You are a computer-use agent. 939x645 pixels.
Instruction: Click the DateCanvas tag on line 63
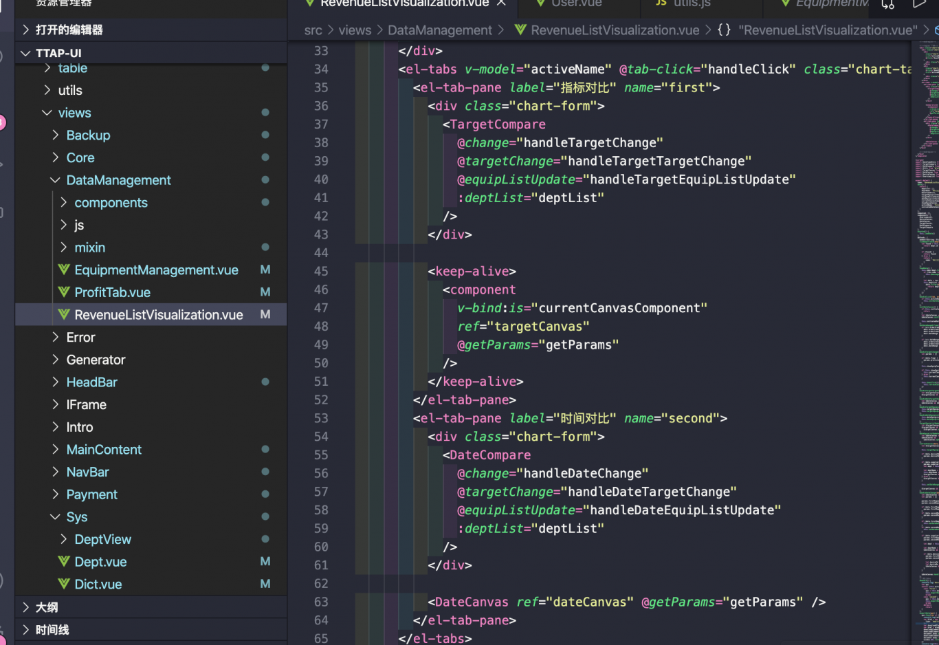pyautogui.click(x=472, y=602)
